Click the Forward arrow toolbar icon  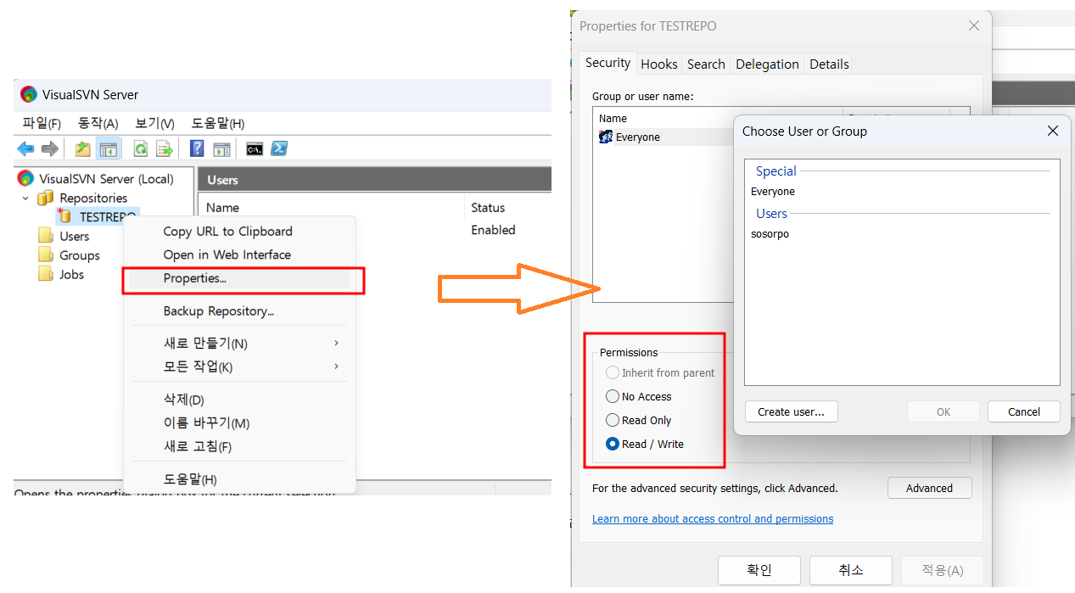(50, 149)
